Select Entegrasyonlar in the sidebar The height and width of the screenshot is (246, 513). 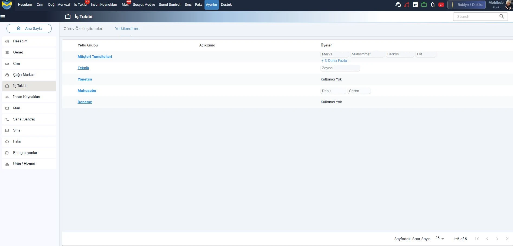(25, 153)
